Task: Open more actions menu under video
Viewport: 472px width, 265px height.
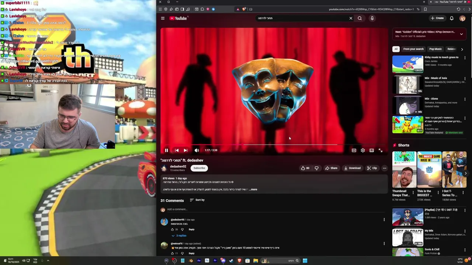Action: pos(384,168)
